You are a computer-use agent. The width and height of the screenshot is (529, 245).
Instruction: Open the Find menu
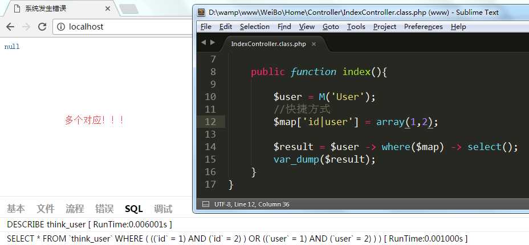(284, 27)
